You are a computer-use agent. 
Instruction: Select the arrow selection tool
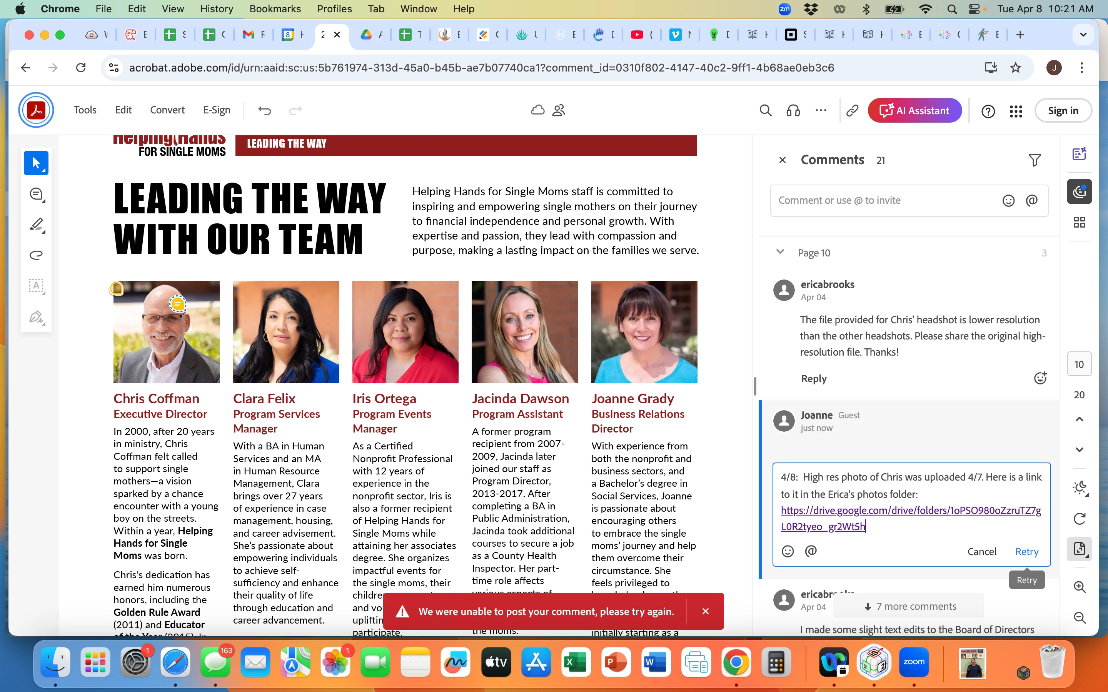tap(36, 163)
